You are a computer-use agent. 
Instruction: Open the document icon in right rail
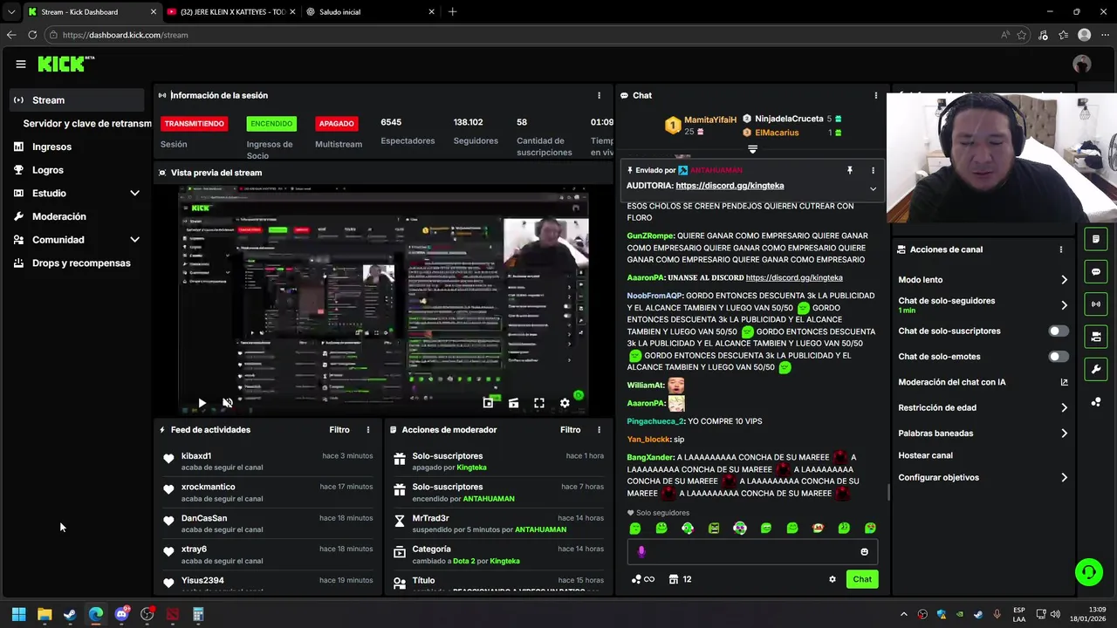pos(1096,239)
